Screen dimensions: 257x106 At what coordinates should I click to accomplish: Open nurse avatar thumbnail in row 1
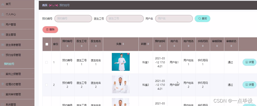point(121,62)
